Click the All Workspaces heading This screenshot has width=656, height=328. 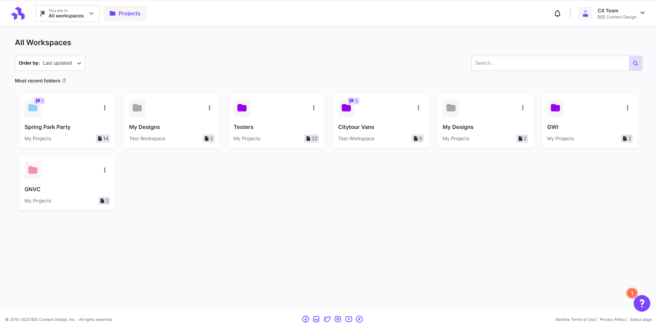43,42
